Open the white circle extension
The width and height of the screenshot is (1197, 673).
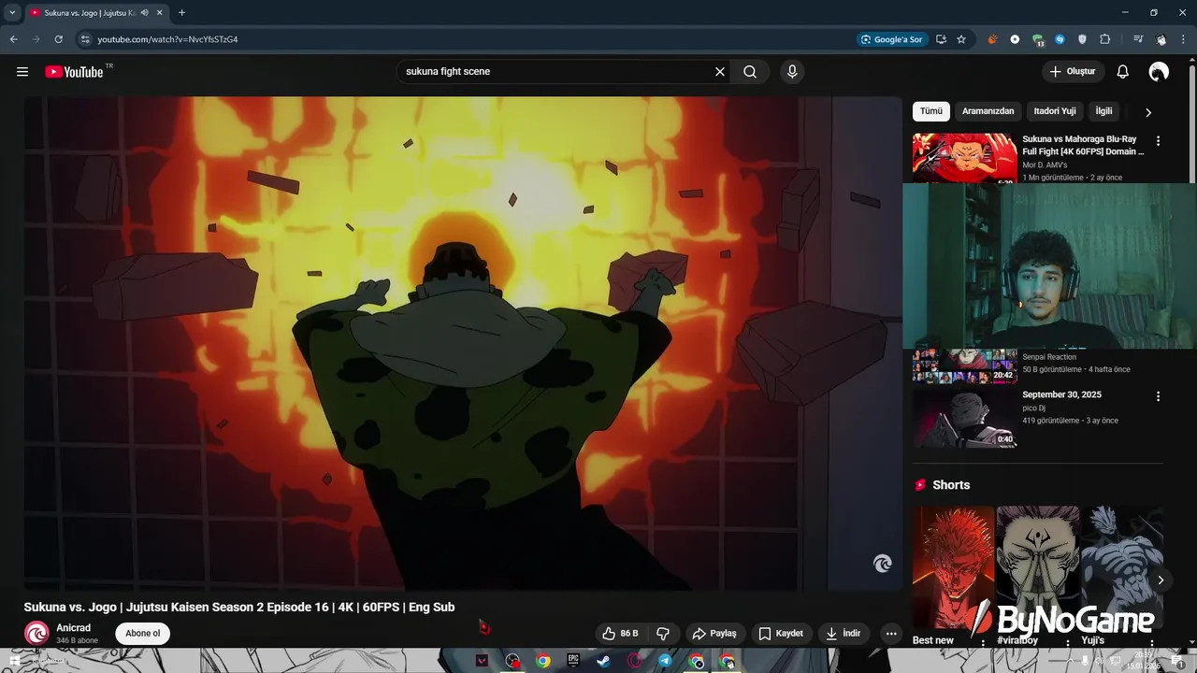[1015, 39]
